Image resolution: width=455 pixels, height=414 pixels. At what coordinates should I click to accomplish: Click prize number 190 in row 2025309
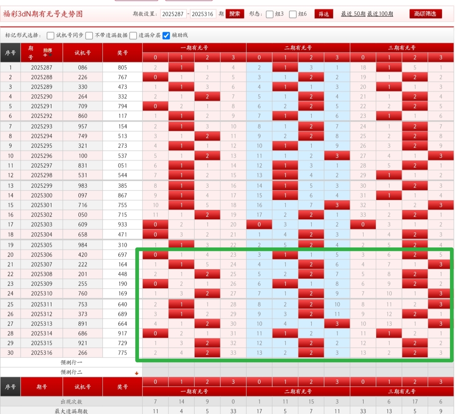(x=123, y=284)
